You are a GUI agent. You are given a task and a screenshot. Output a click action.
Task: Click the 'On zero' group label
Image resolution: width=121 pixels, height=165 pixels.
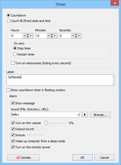[19, 43]
